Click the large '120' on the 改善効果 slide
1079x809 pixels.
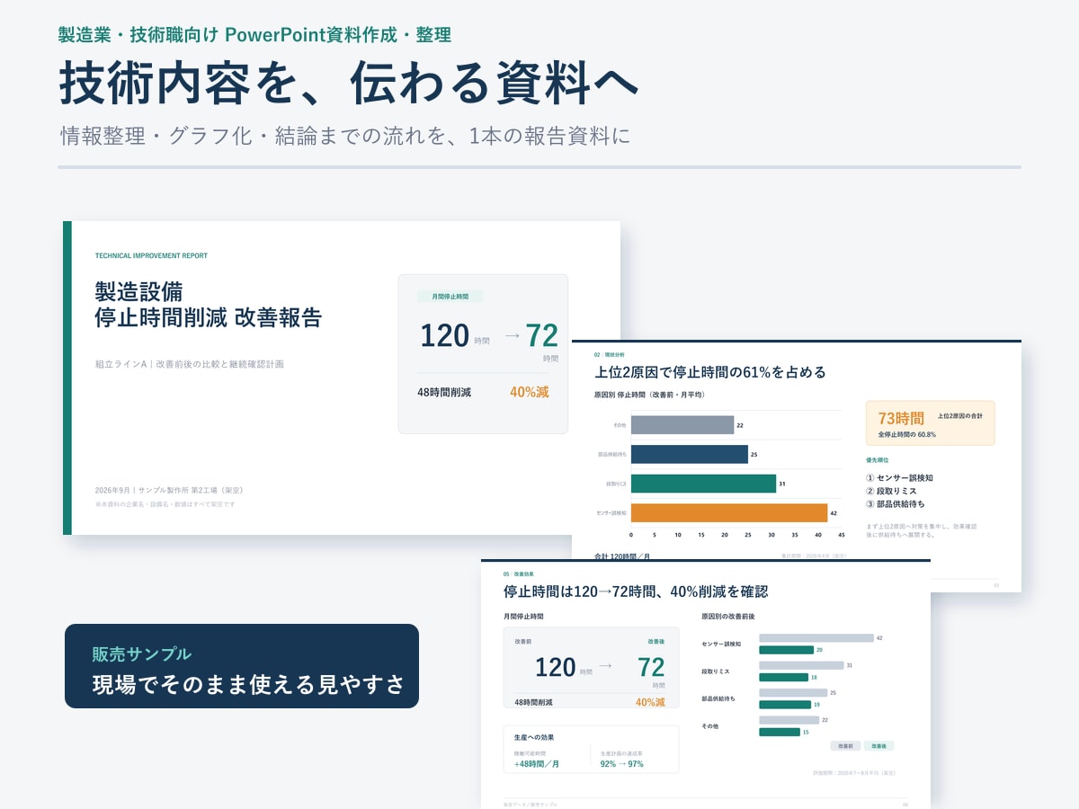click(555, 667)
